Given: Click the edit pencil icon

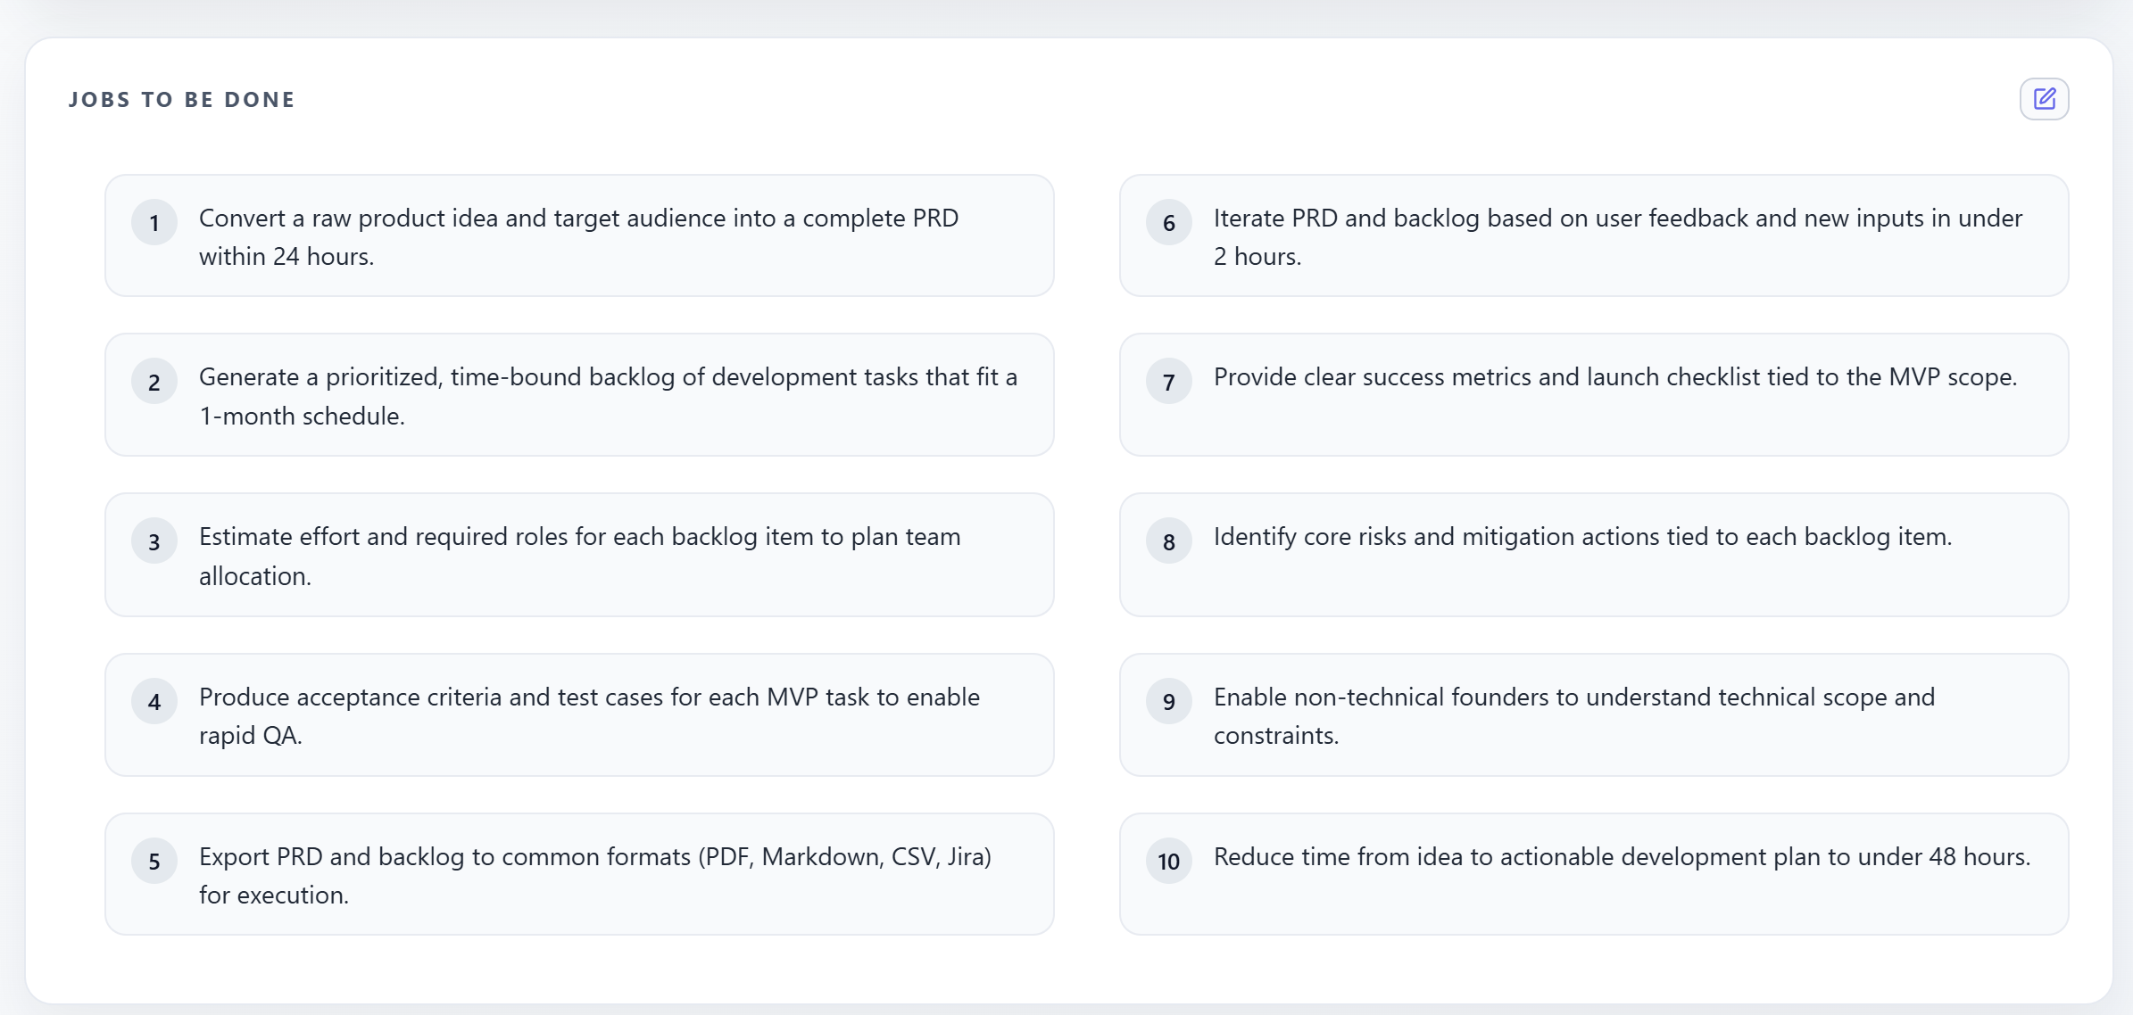Looking at the screenshot, I should click(x=2044, y=99).
